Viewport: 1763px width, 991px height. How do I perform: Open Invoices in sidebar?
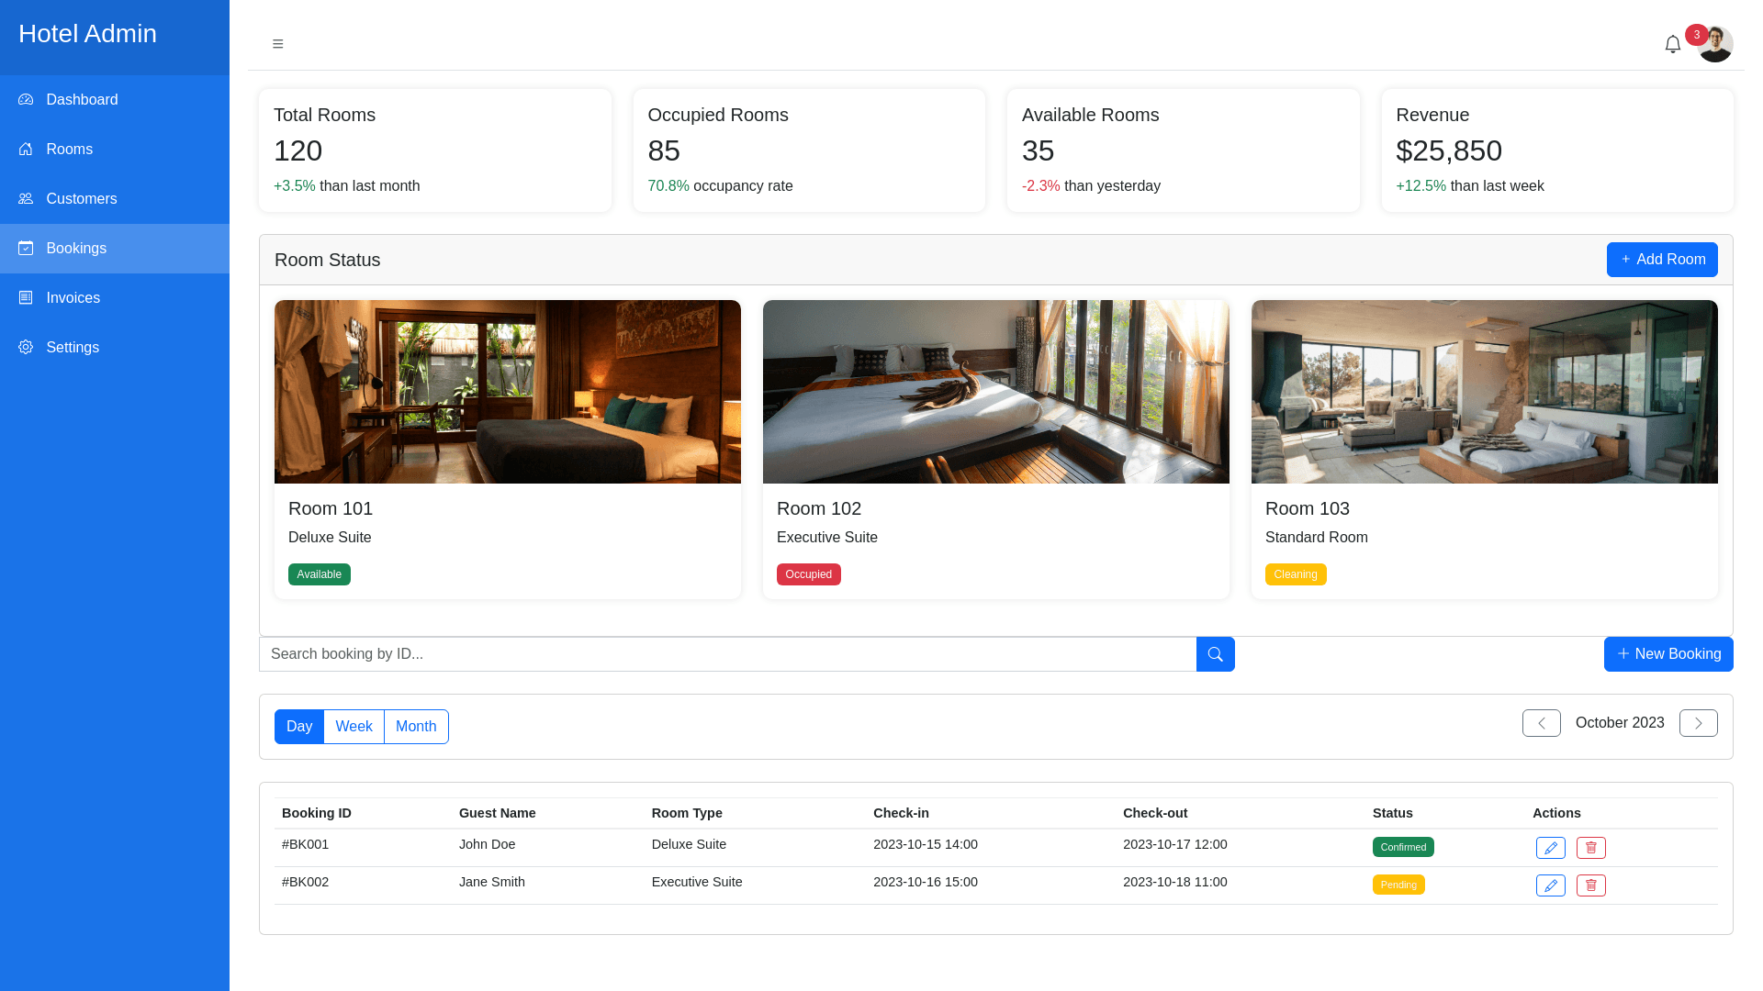click(x=73, y=298)
